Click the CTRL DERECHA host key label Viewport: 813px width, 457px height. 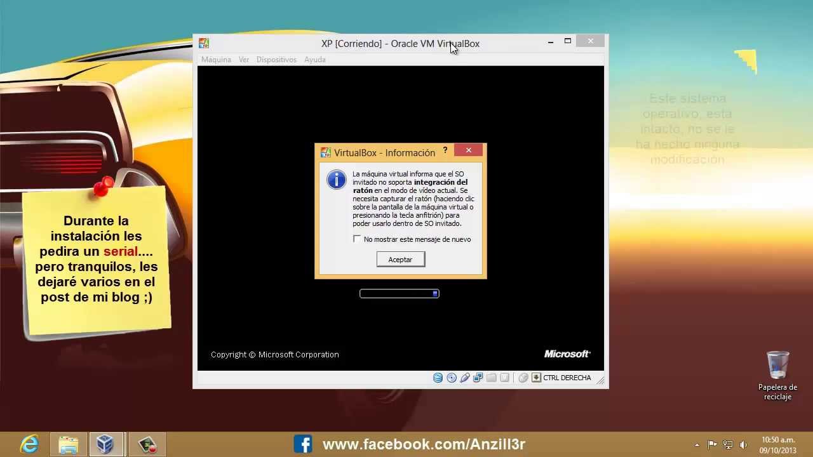click(x=567, y=378)
